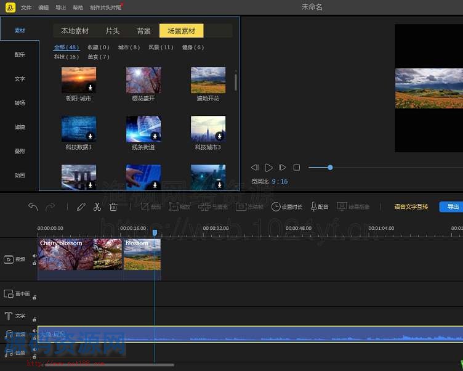Viewport: 463px width, 371px height.
Task: Activate the zoom (缩放) tool
Action: (x=180, y=206)
